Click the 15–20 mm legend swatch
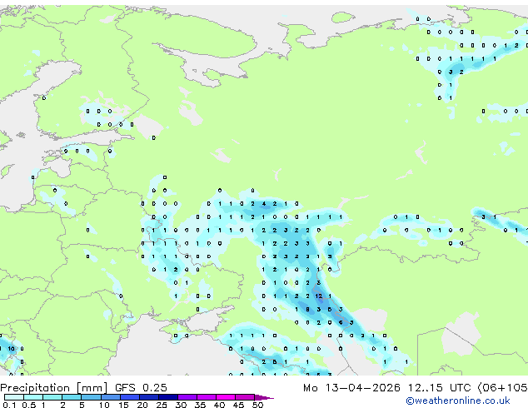 pyautogui.click(x=129, y=397)
